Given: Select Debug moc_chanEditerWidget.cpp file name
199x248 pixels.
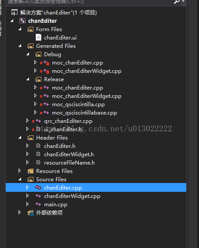Looking at the screenshot, I should [87, 71].
